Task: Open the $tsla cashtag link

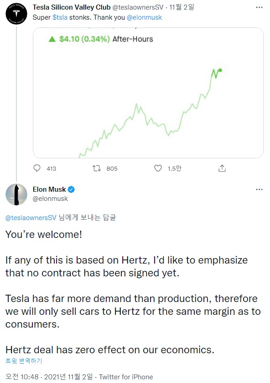Action: coord(60,17)
